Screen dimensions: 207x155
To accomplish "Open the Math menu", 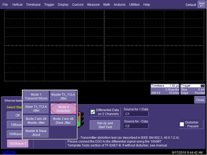I will point(106,5).
